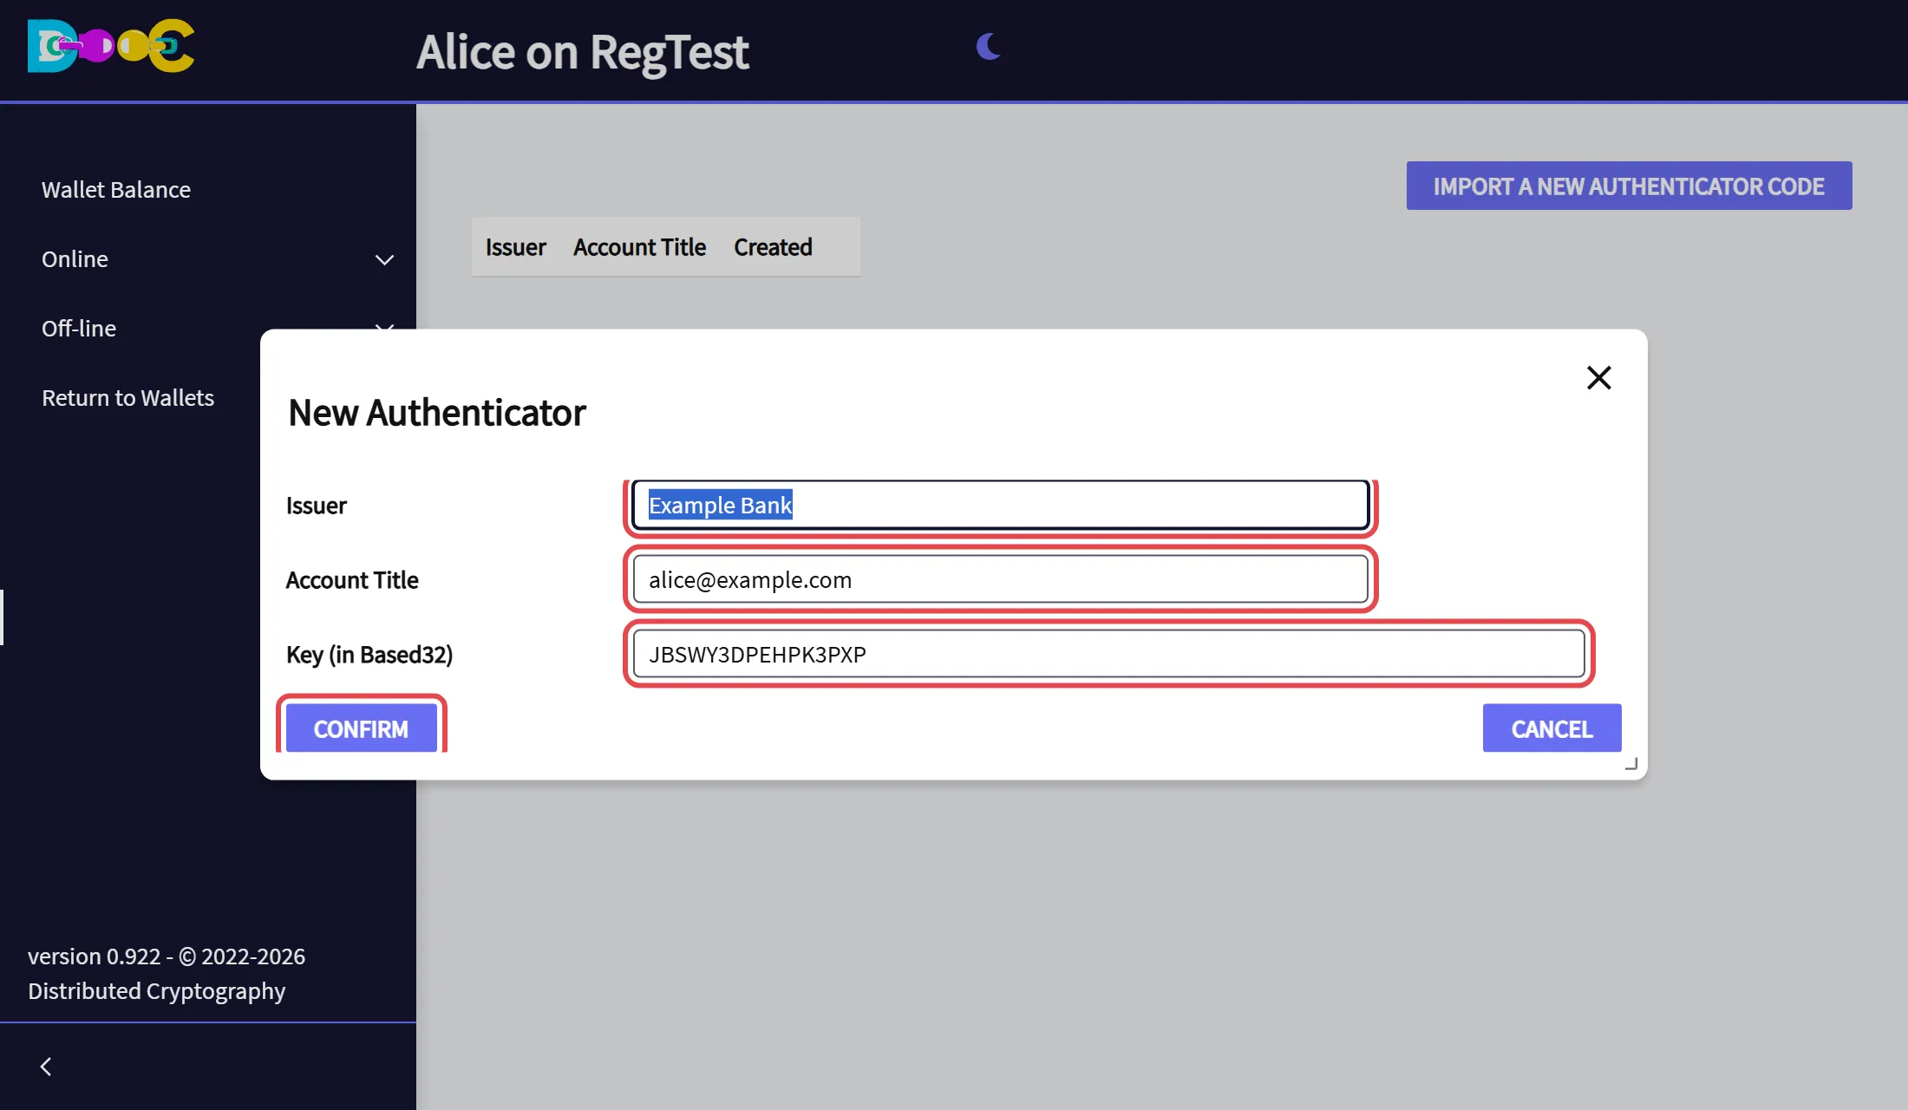Click the Issuer column header
Image resolution: width=1908 pixels, height=1110 pixels.
click(x=515, y=247)
